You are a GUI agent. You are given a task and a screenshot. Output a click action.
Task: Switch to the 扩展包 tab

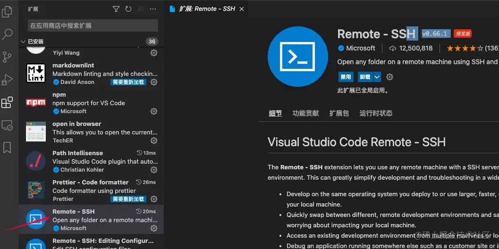[339, 113]
